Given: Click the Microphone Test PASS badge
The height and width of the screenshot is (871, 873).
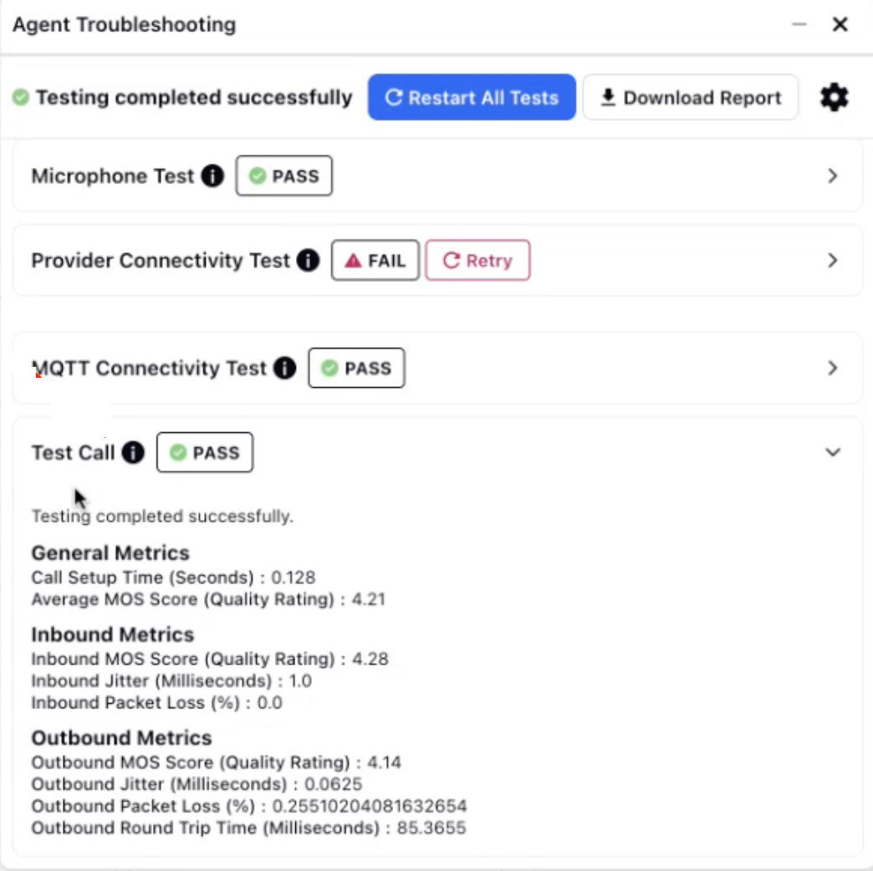Looking at the screenshot, I should coord(284,176).
